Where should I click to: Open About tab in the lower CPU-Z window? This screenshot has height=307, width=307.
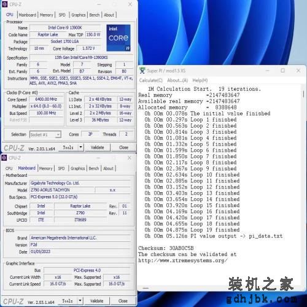[108, 168]
